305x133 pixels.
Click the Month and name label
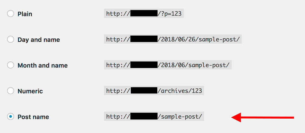tap(42, 66)
